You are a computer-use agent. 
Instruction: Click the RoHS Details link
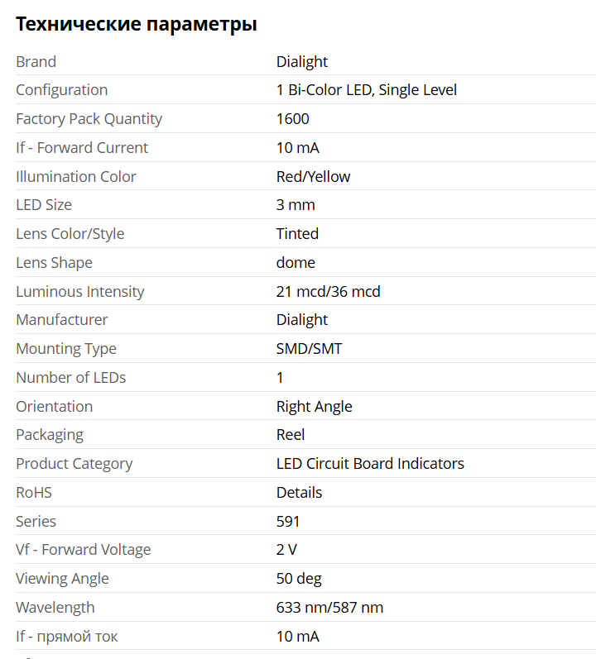tap(299, 493)
